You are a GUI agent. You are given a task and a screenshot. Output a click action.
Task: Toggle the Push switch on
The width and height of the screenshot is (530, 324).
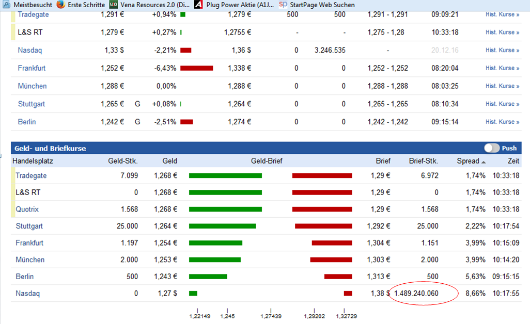click(491, 148)
